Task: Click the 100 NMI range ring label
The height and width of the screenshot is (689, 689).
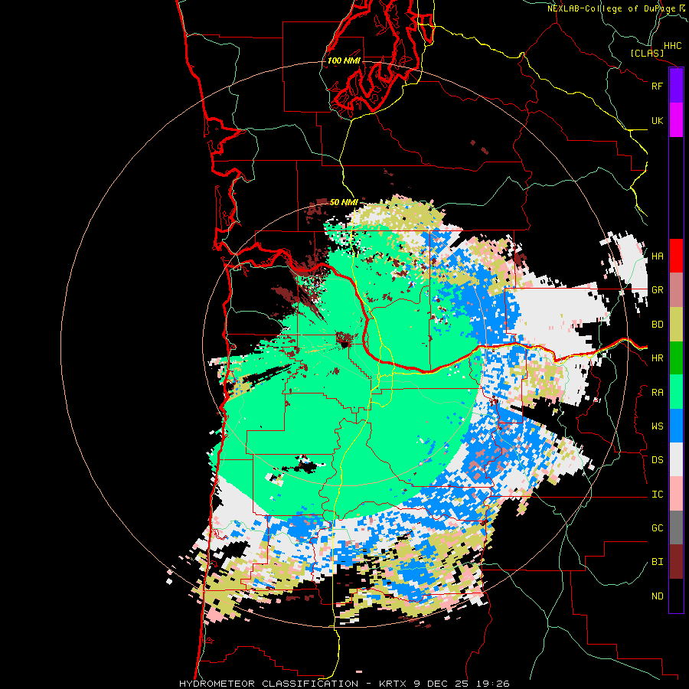Action: 344,60
